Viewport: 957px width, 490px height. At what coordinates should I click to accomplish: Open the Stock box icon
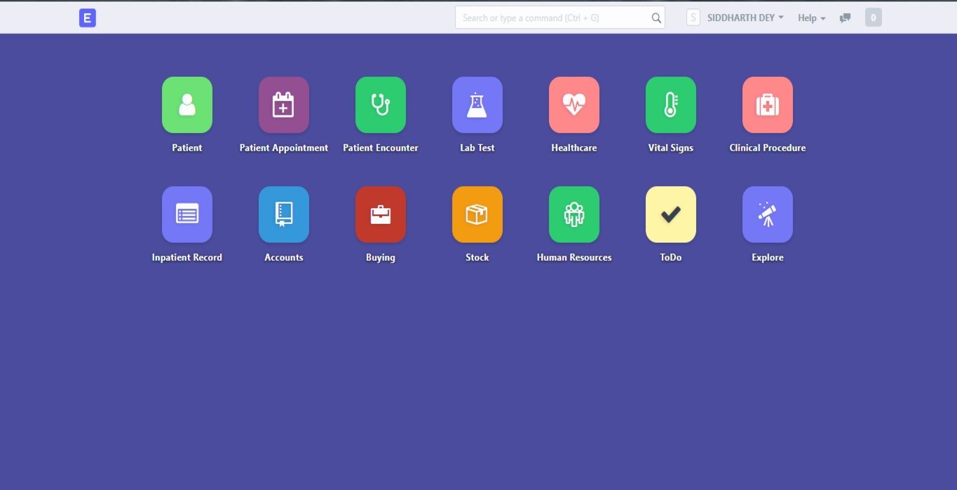coord(477,214)
